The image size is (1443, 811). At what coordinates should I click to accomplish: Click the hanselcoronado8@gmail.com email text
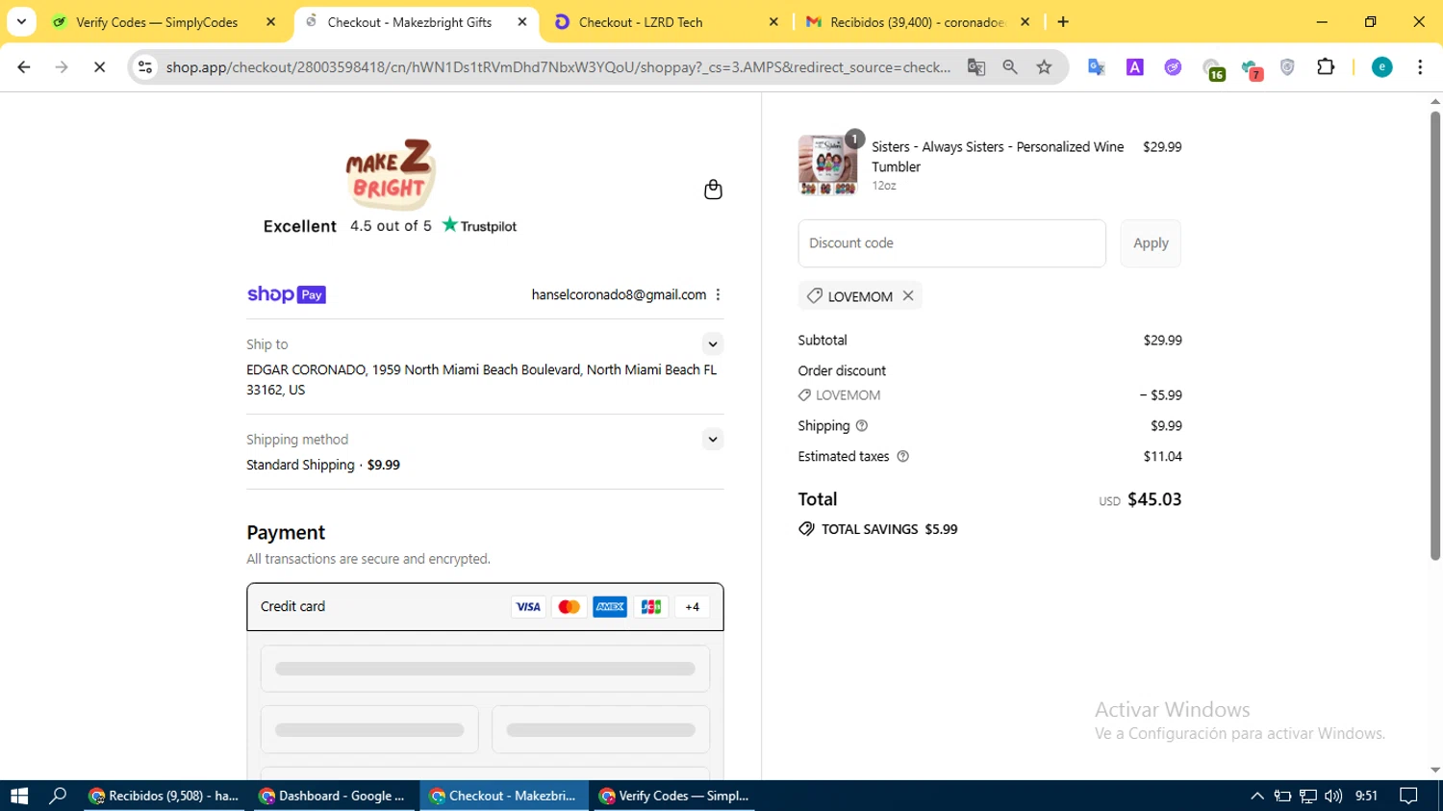pyautogui.click(x=619, y=295)
